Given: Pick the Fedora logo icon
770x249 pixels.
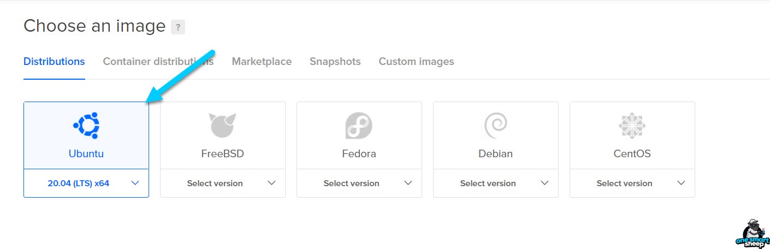Looking at the screenshot, I should [x=359, y=126].
